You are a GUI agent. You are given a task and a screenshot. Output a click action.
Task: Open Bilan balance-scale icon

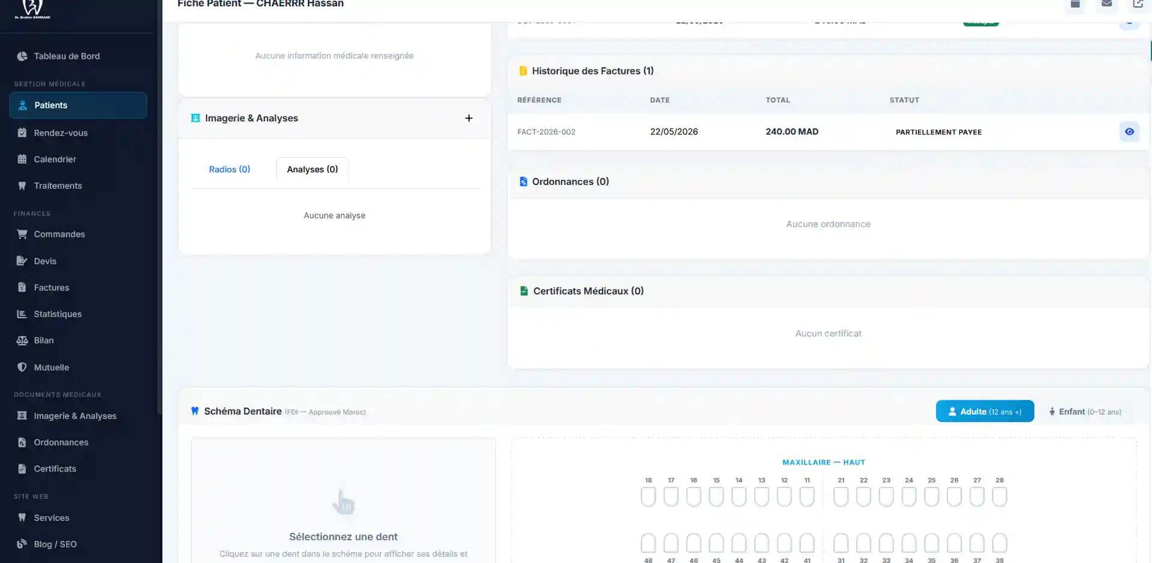(22, 340)
